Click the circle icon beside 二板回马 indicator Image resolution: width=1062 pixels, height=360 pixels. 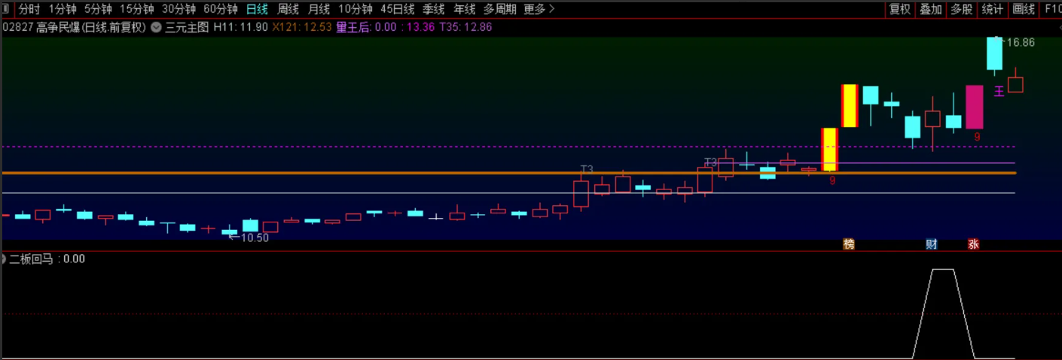click(3, 259)
